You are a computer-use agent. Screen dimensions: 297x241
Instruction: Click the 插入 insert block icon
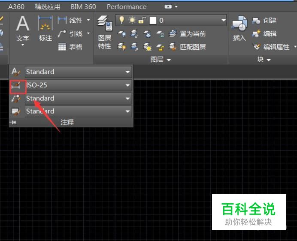pyautogui.click(x=239, y=28)
